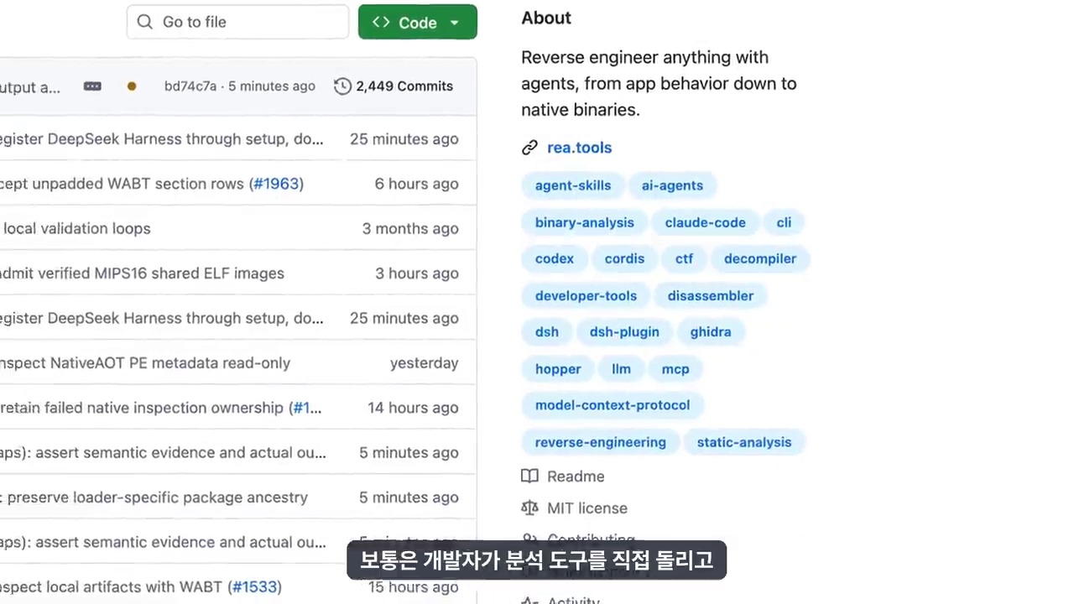Click the "yesterday" timestamp
The image size is (1074, 604).
coord(425,363)
